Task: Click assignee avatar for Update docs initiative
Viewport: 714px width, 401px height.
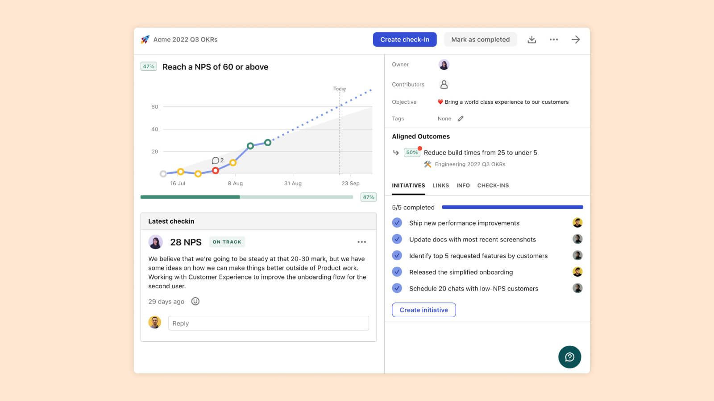Action: pos(577,239)
